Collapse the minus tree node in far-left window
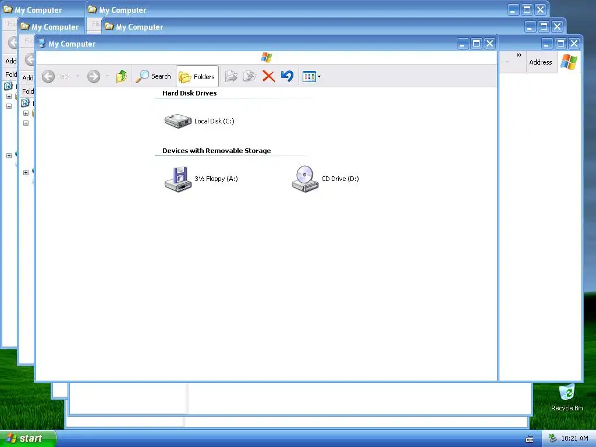This screenshot has width=596, height=447. 9,107
